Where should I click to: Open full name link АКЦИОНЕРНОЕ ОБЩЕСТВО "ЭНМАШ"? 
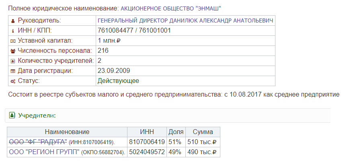pos(171,9)
